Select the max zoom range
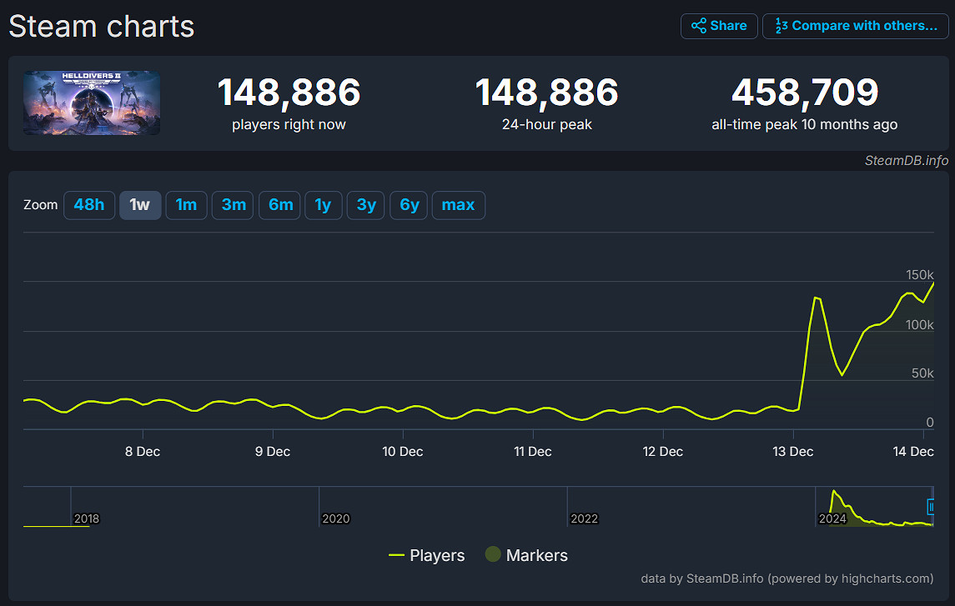955x606 pixels. [458, 205]
